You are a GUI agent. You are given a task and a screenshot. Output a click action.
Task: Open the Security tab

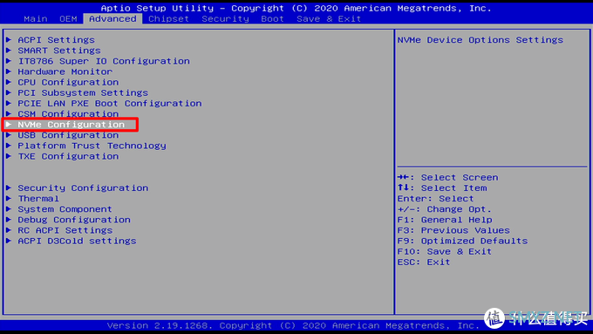click(225, 19)
